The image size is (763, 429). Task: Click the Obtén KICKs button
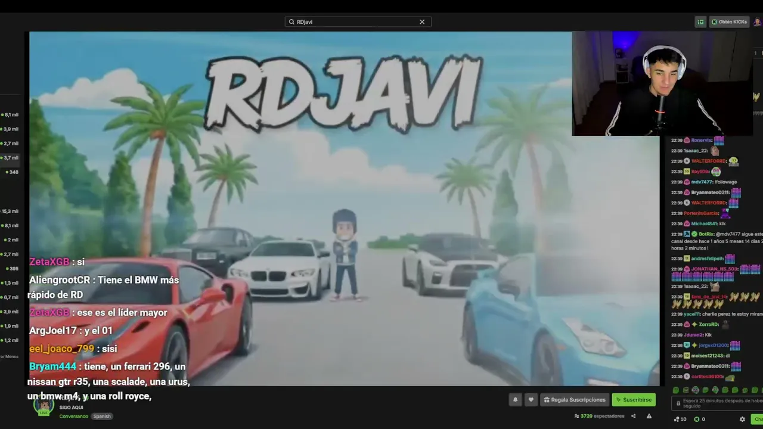[729, 22]
